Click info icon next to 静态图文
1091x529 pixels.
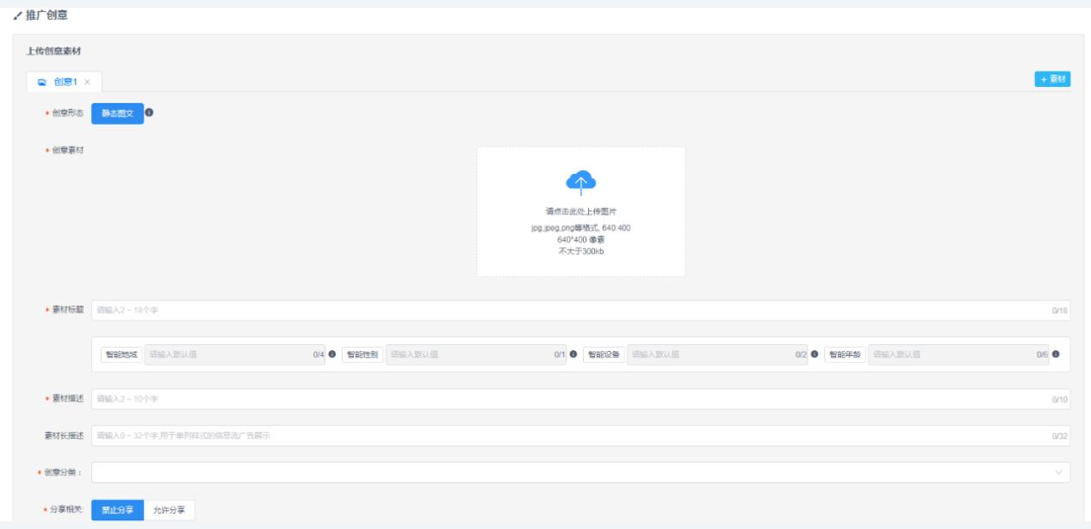coord(150,113)
